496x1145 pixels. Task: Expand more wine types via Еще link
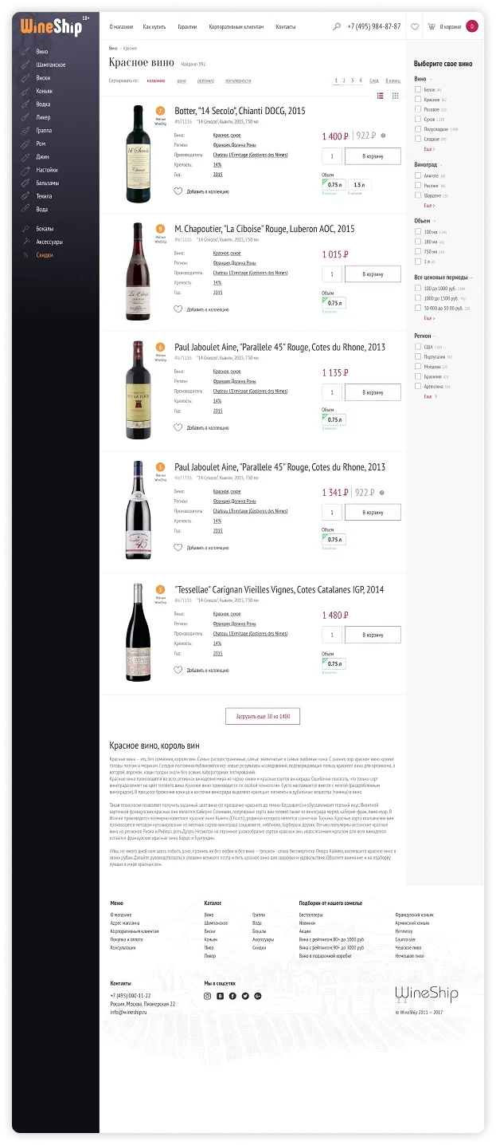click(x=429, y=148)
